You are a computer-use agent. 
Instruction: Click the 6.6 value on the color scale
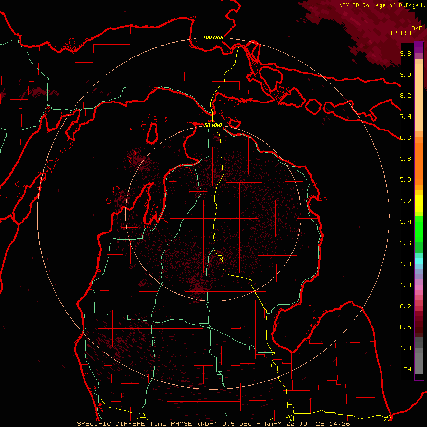406,138
